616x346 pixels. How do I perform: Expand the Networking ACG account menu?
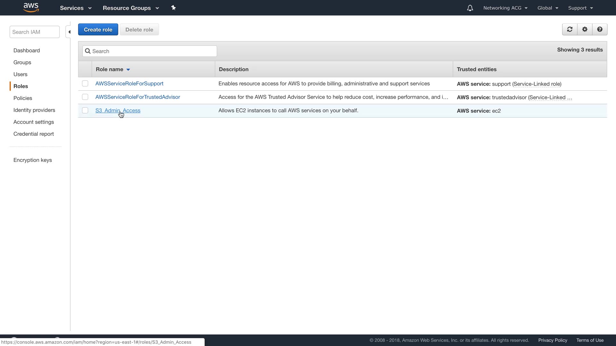tap(505, 8)
